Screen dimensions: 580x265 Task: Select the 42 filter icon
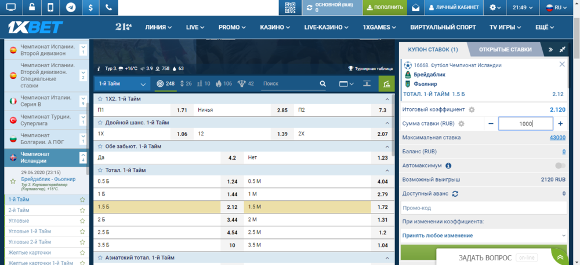click(246, 84)
